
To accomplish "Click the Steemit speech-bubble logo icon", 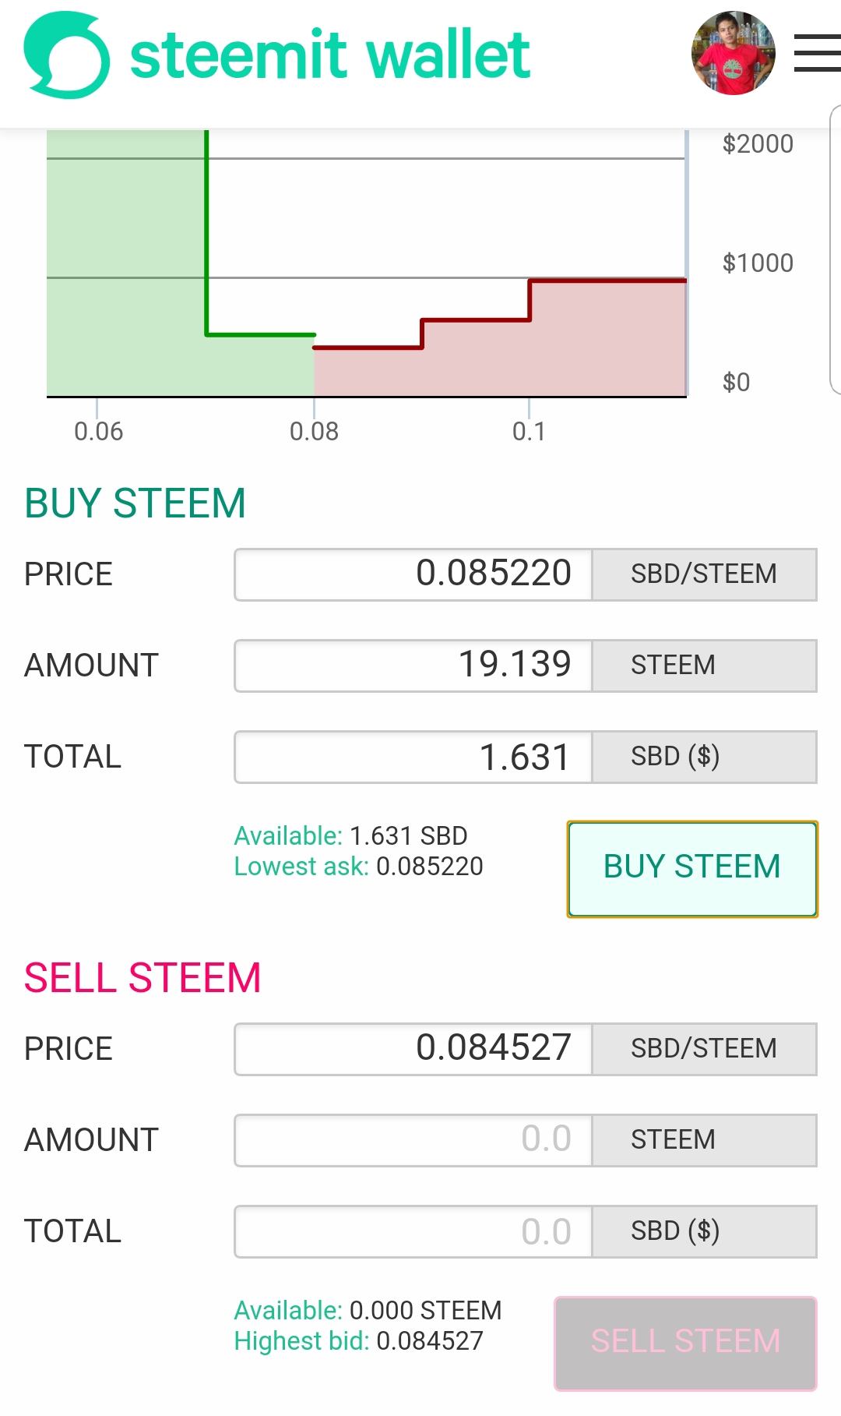I will pyautogui.click(x=67, y=55).
